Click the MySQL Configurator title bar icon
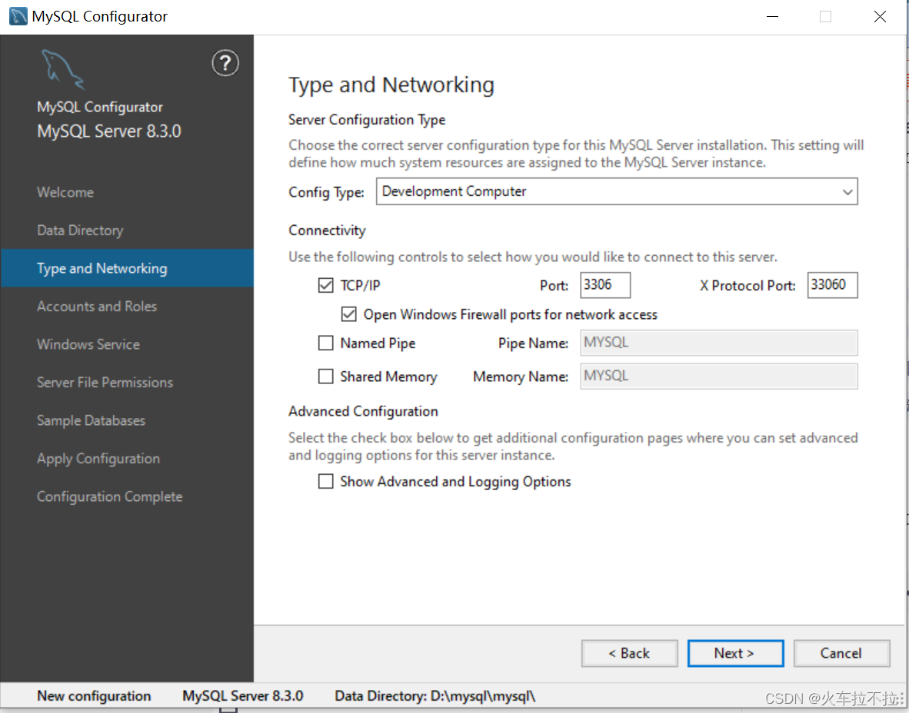This screenshot has width=909, height=713. point(18,16)
